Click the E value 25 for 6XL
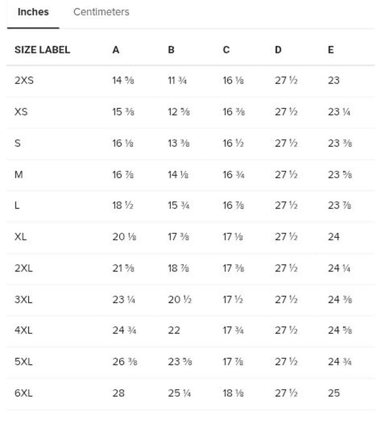 pos(334,393)
